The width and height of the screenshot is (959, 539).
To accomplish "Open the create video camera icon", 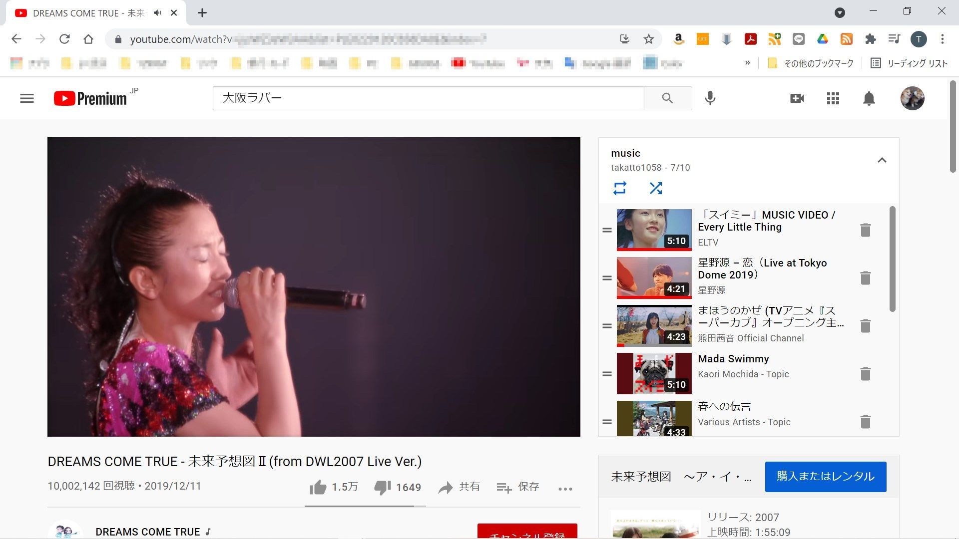I will [x=797, y=98].
